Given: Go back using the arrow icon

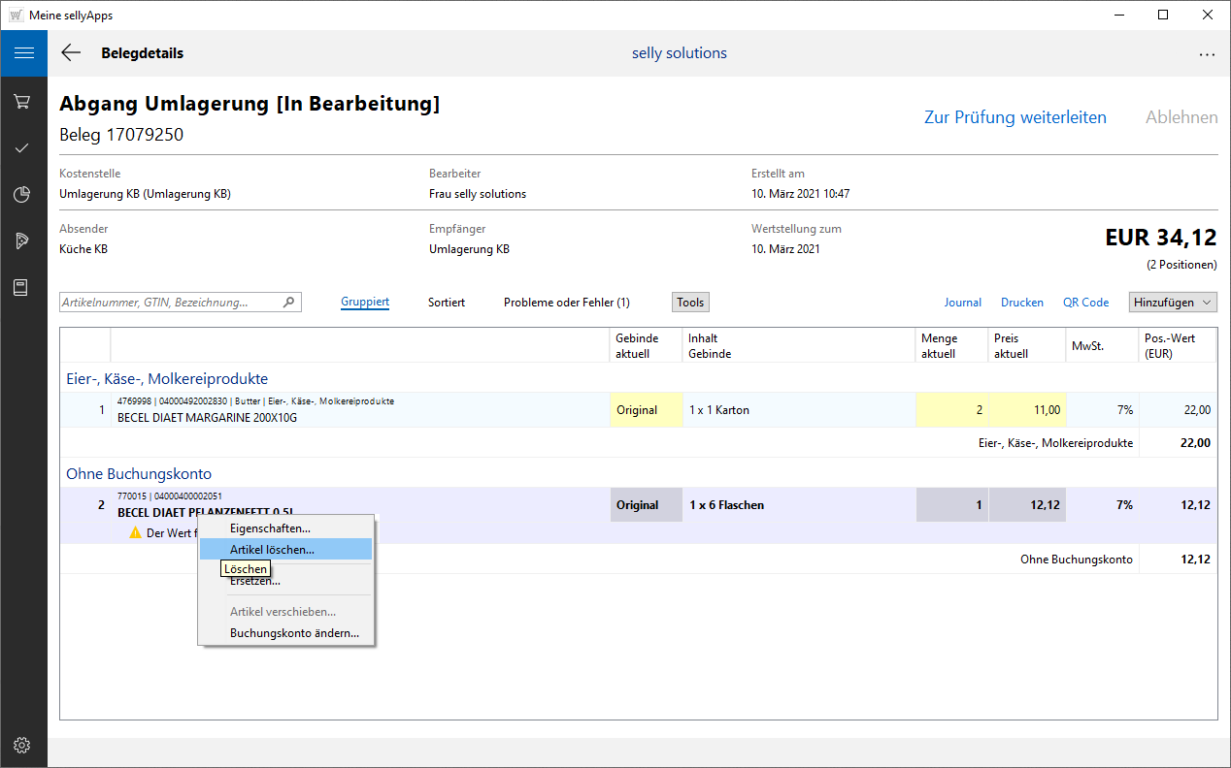Looking at the screenshot, I should [x=71, y=53].
